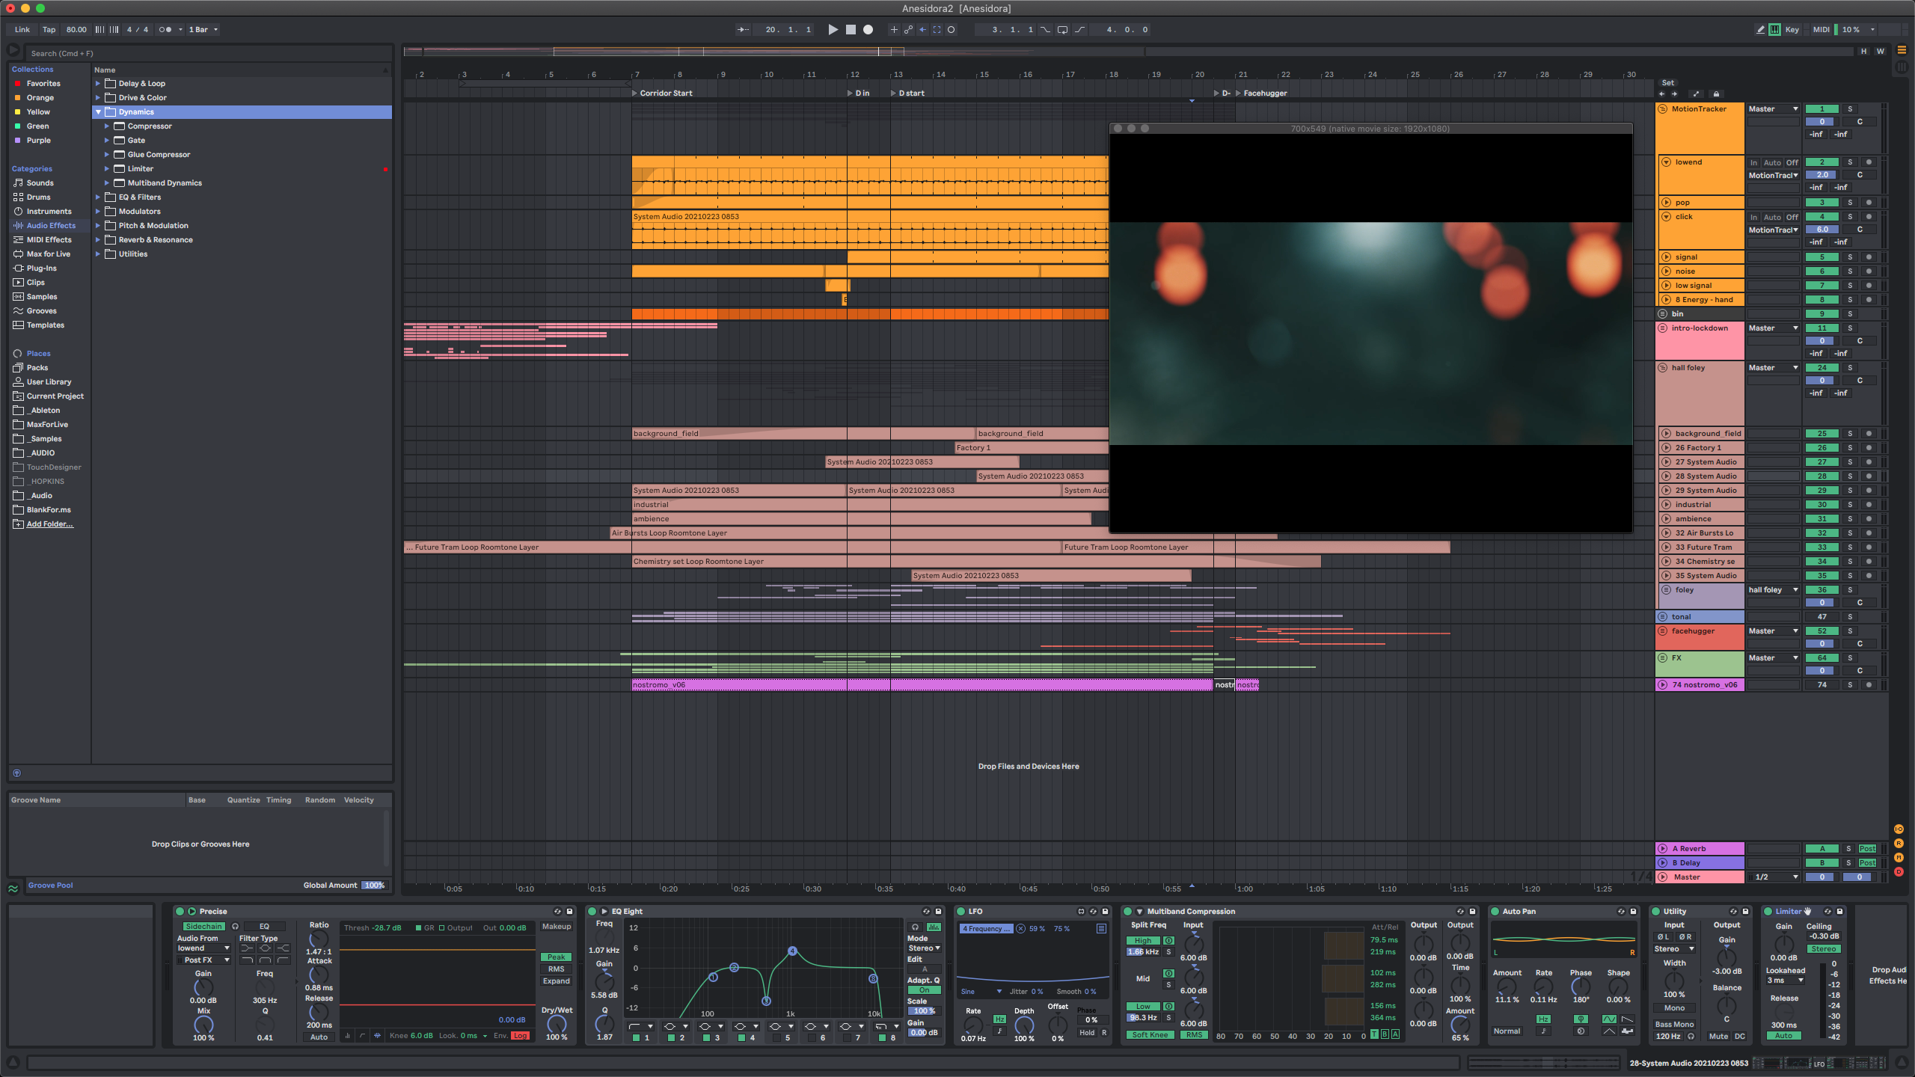Viewport: 1915px width, 1077px height.
Task: Select Audio Effects category in browser
Action: click(51, 226)
